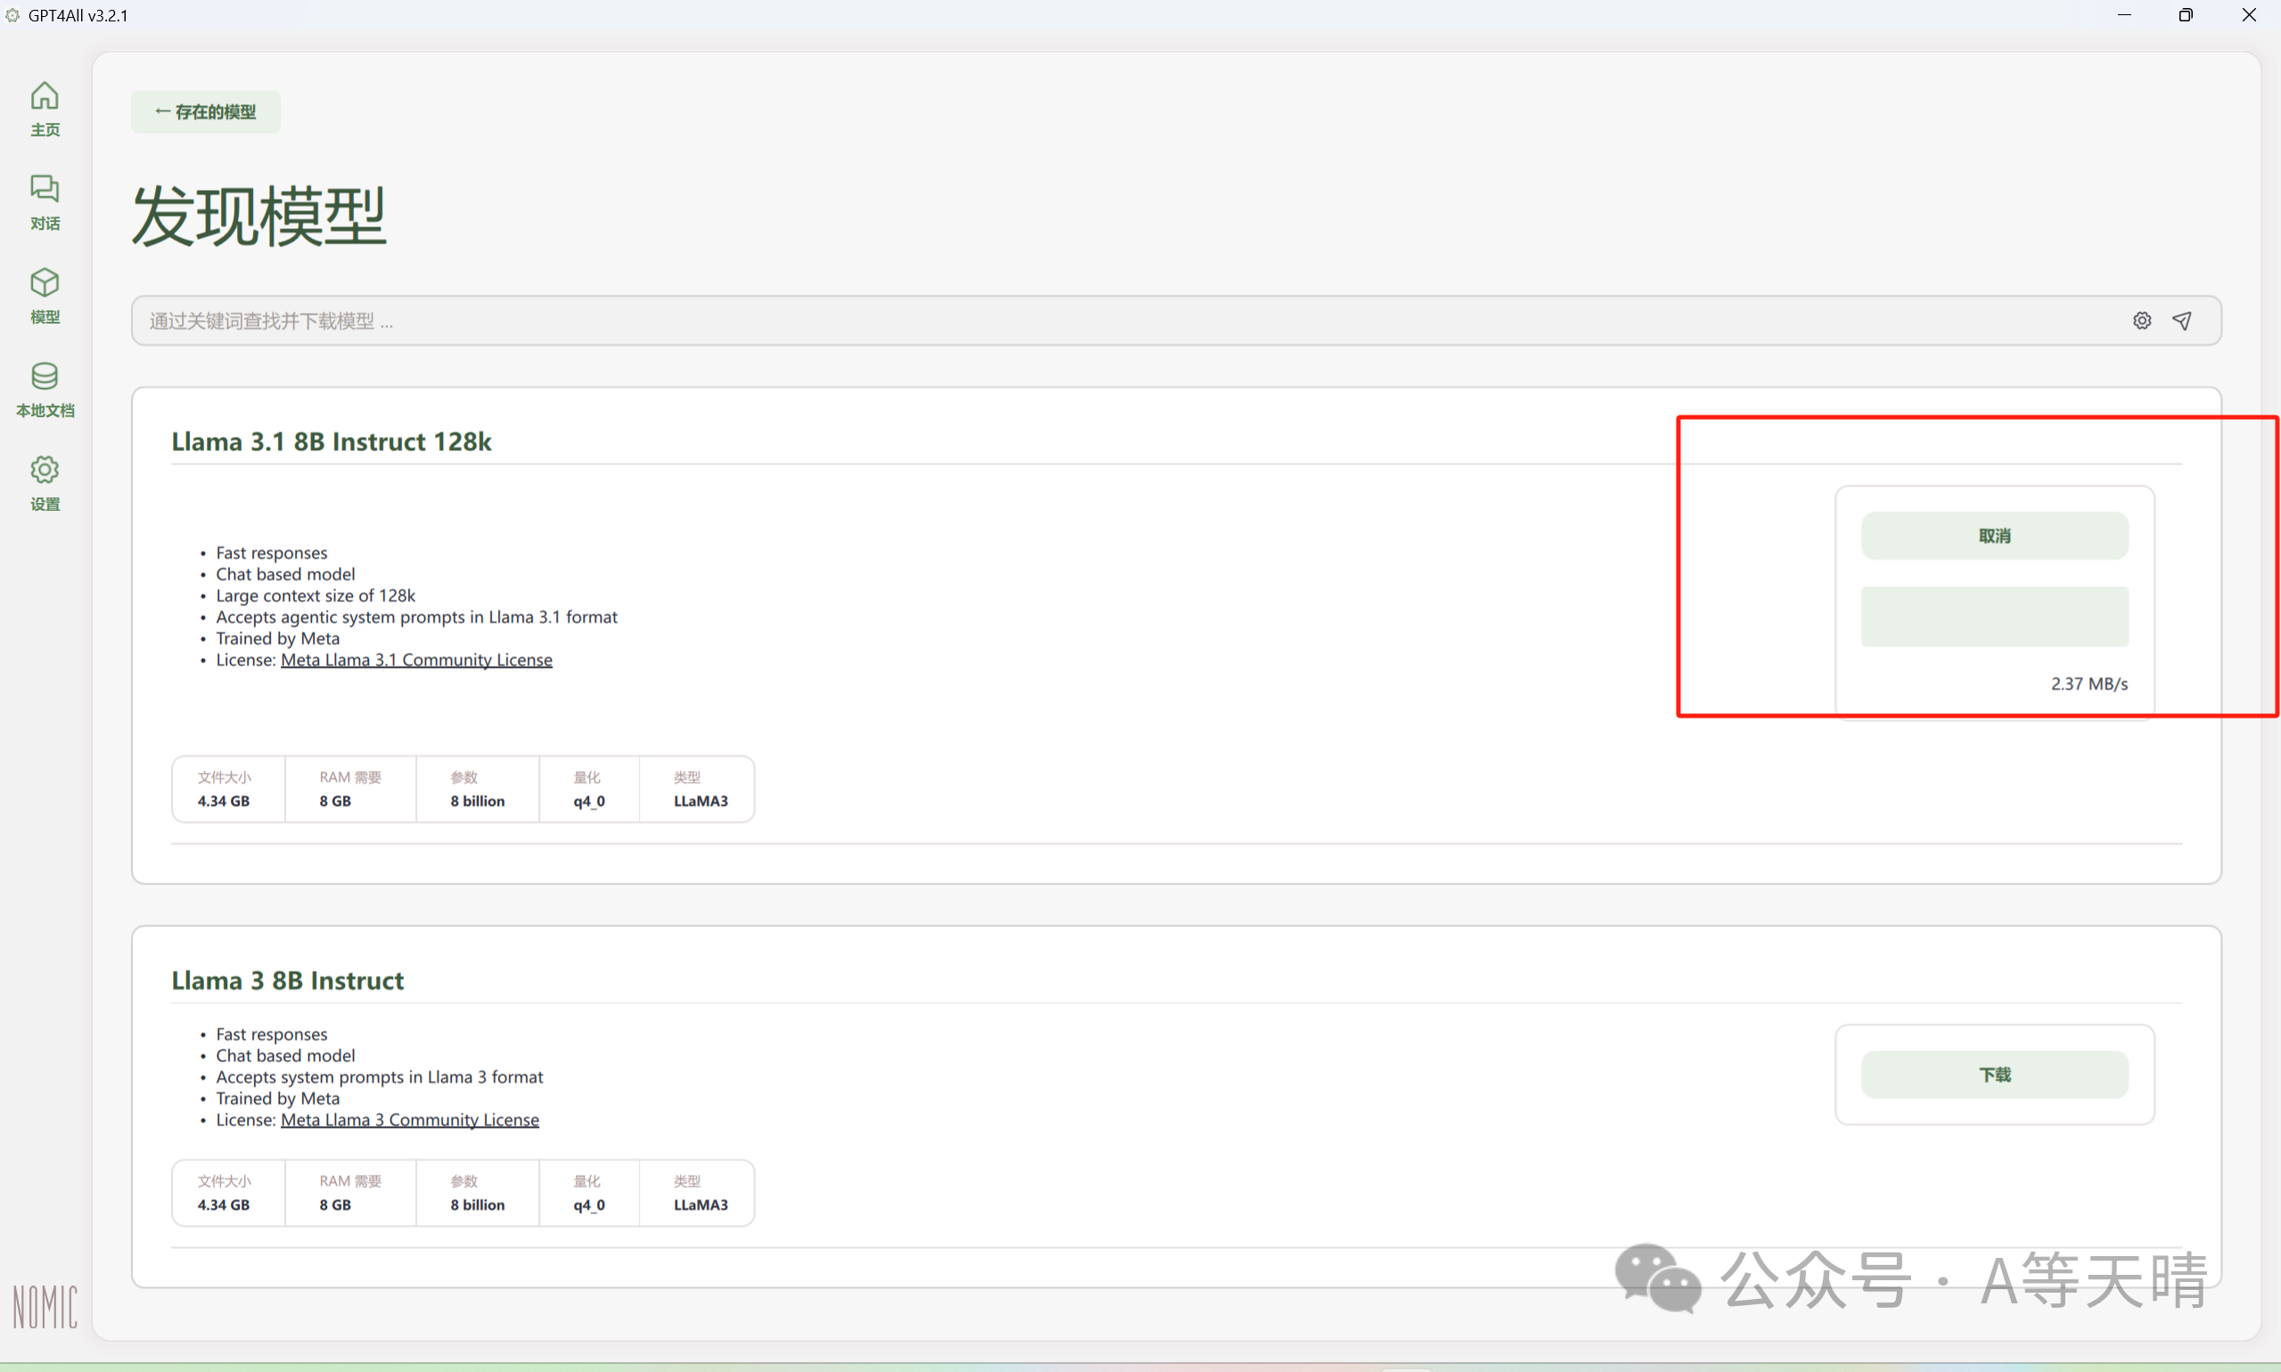Click the Nomic logo at bottom left

pyautogui.click(x=45, y=1305)
